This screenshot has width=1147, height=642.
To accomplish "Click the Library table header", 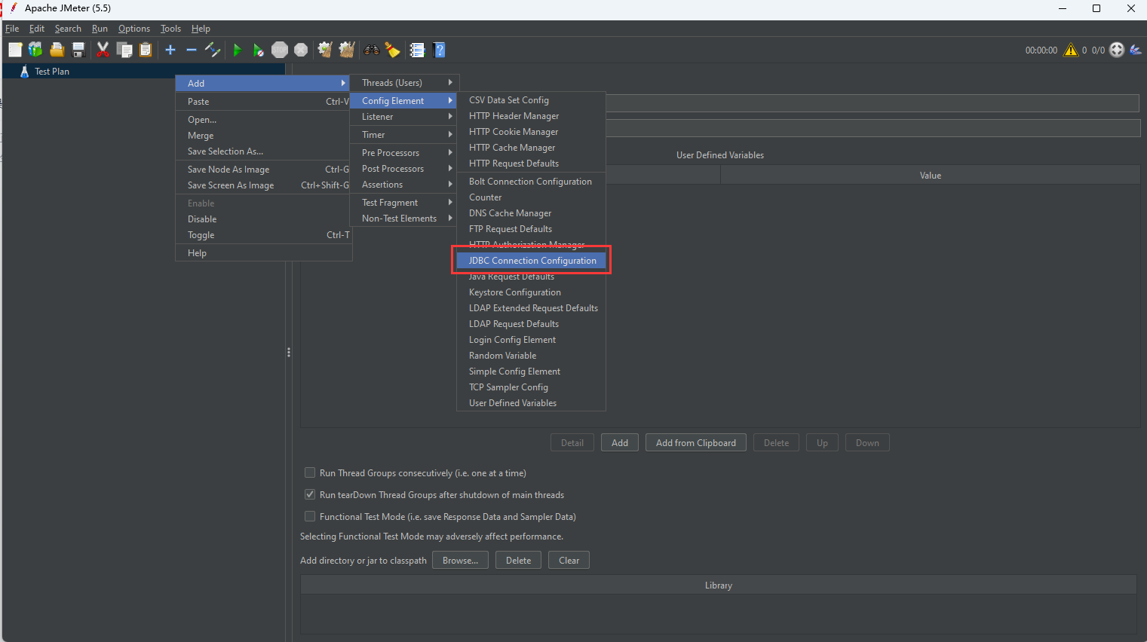I will coord(719,585).
